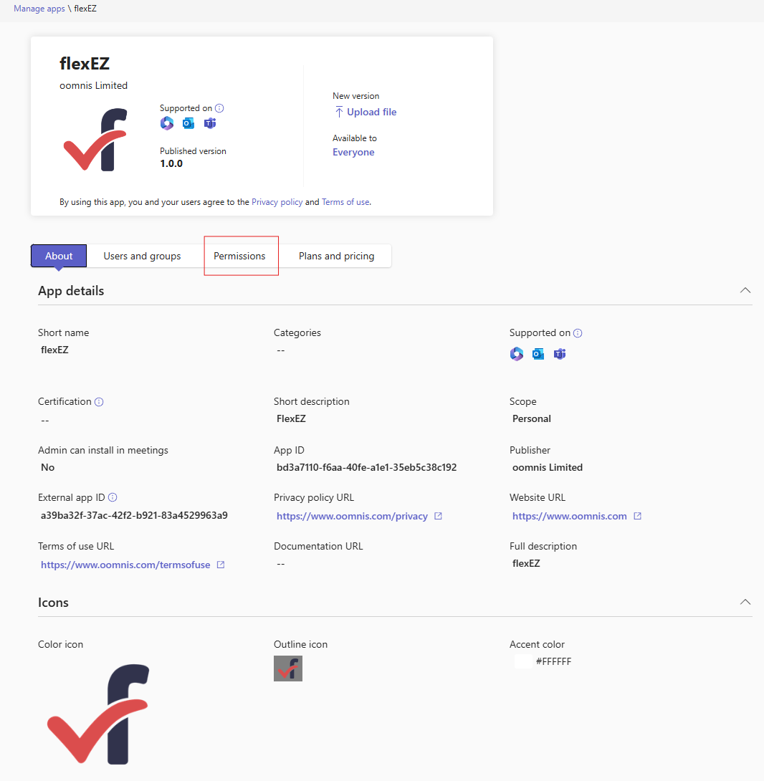Click the Outline icon thumbnail
Screen dimensions: 764x781
pyautogui.click(x=288, y=669)
